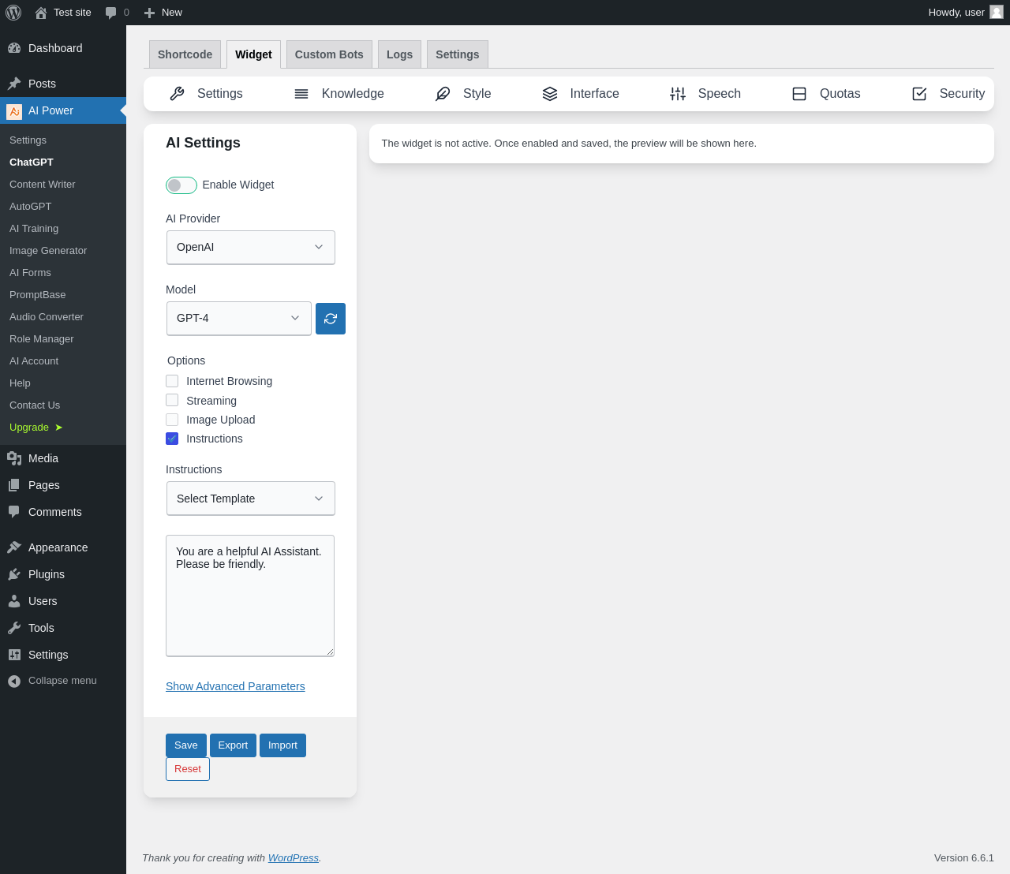The height and width of the screenshot is (874, 1010).
Task: Click the red Reset button
Action: tap(188, 769)
